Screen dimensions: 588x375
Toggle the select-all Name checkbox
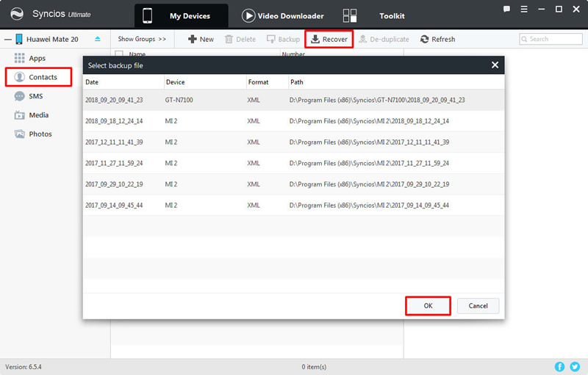click(x=119, y=54)
